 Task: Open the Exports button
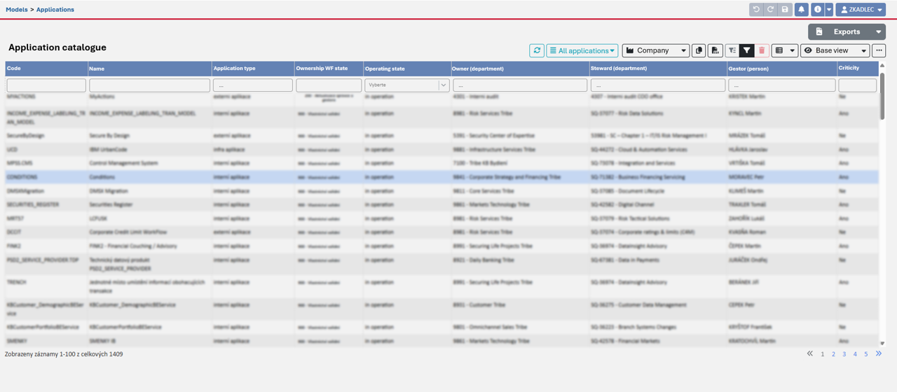[847, 31]
